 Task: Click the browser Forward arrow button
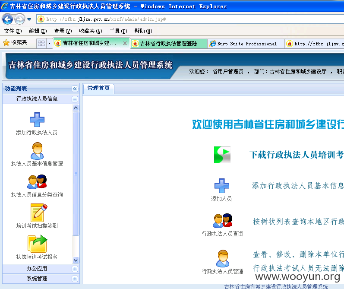[x=19, y=19]
